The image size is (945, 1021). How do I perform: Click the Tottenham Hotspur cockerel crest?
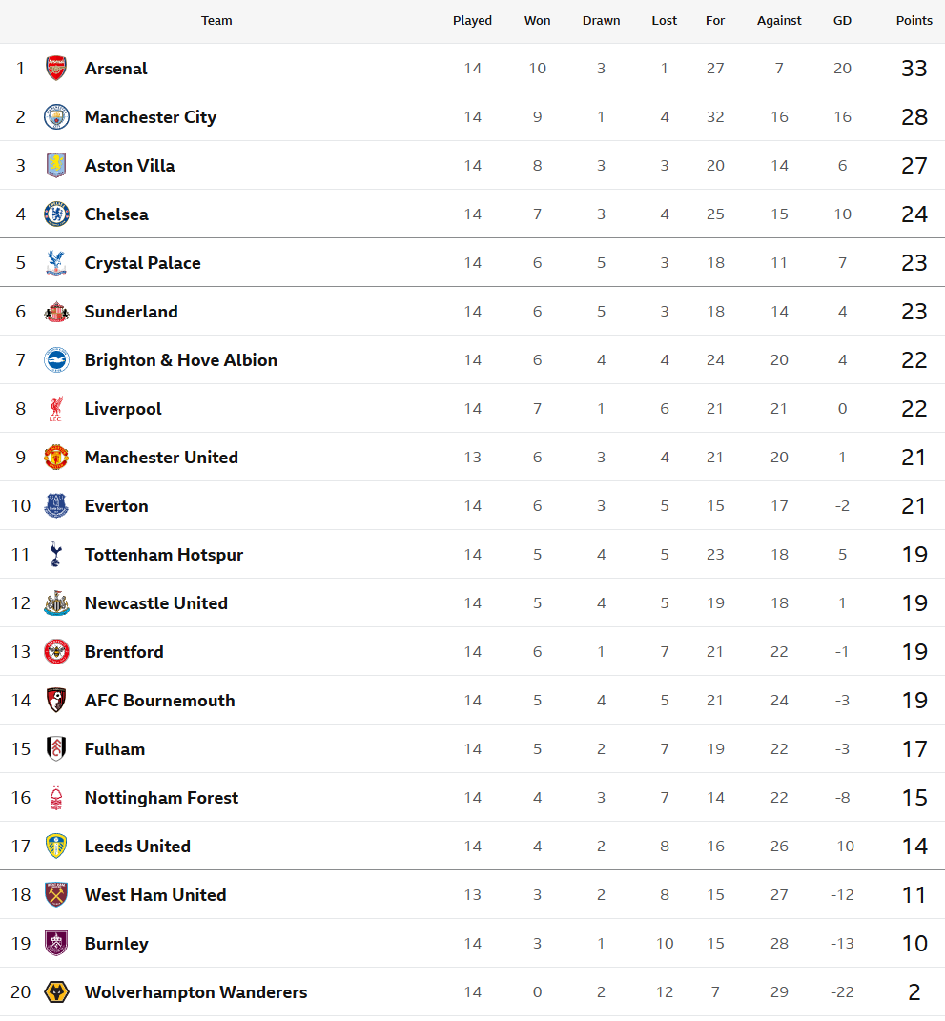[56, 555]
